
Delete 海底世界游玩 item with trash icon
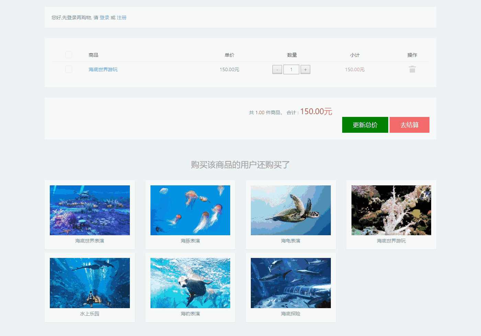(412, 69)
